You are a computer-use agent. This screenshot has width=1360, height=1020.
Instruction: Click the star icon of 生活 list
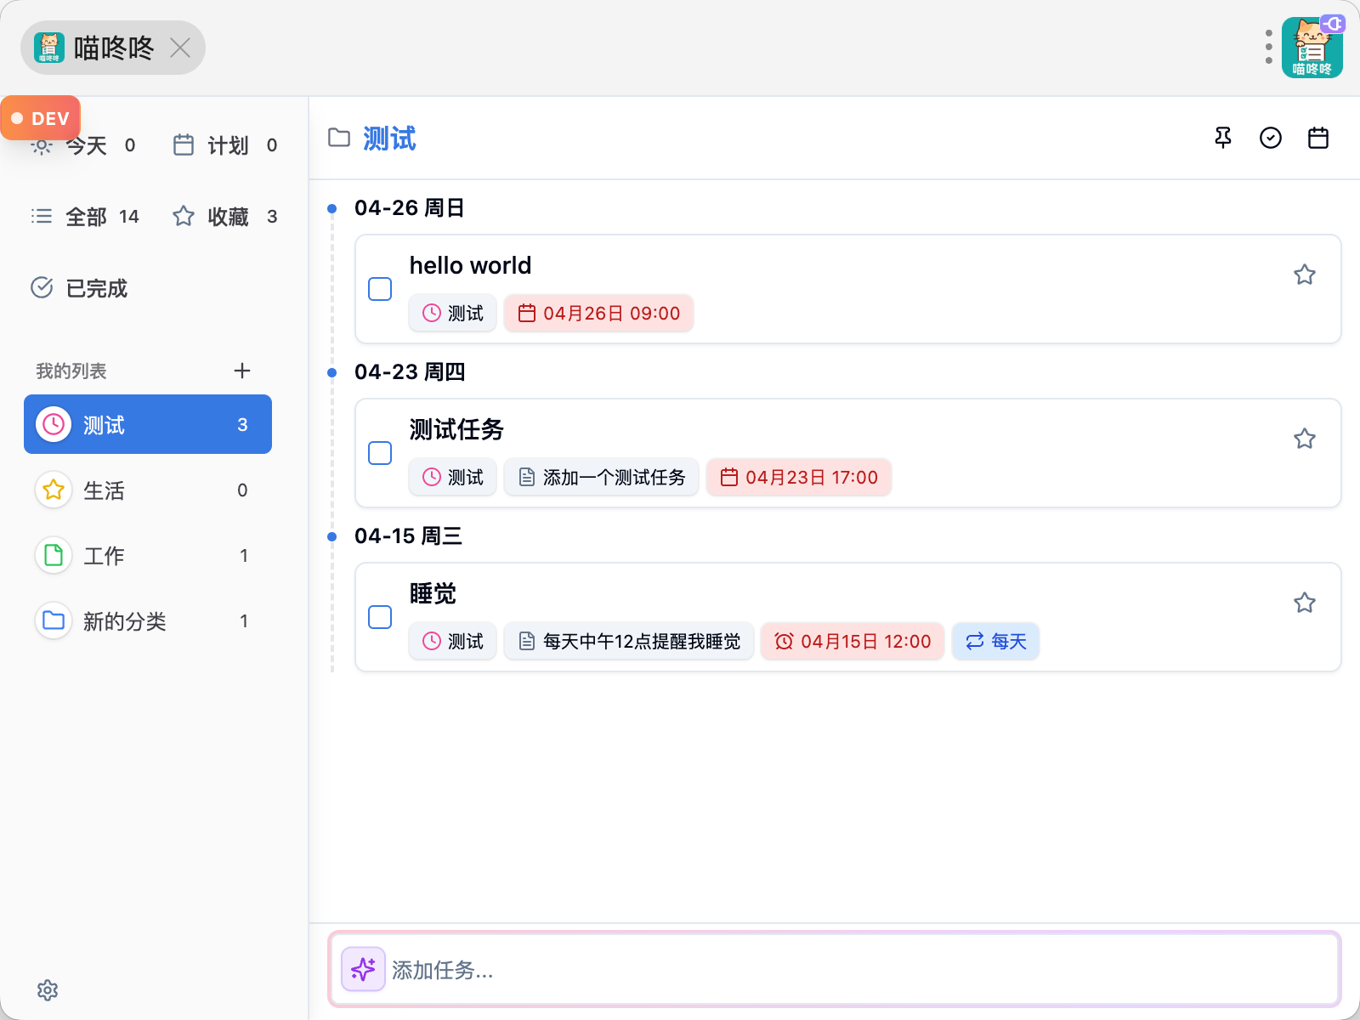tap(54, 490)
